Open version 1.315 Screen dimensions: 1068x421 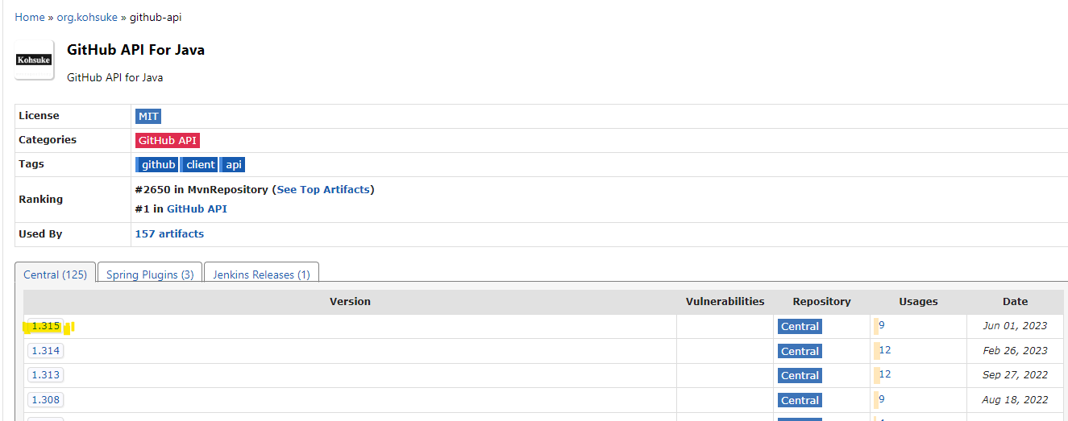click(45, 326)
